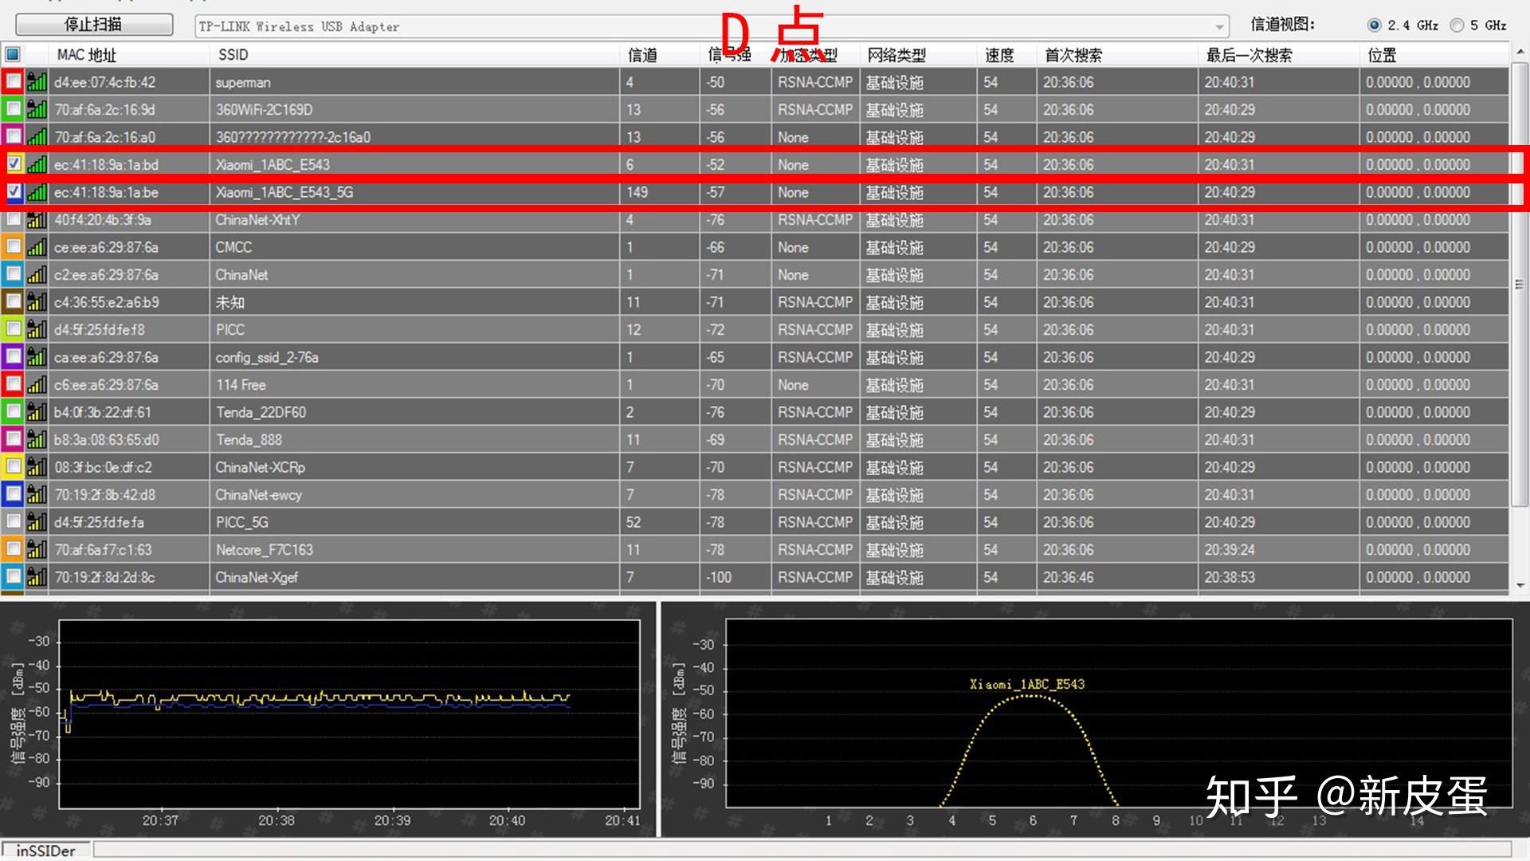Sort by 网络类型 column header
1530x861 pixels.
[919, 54]
